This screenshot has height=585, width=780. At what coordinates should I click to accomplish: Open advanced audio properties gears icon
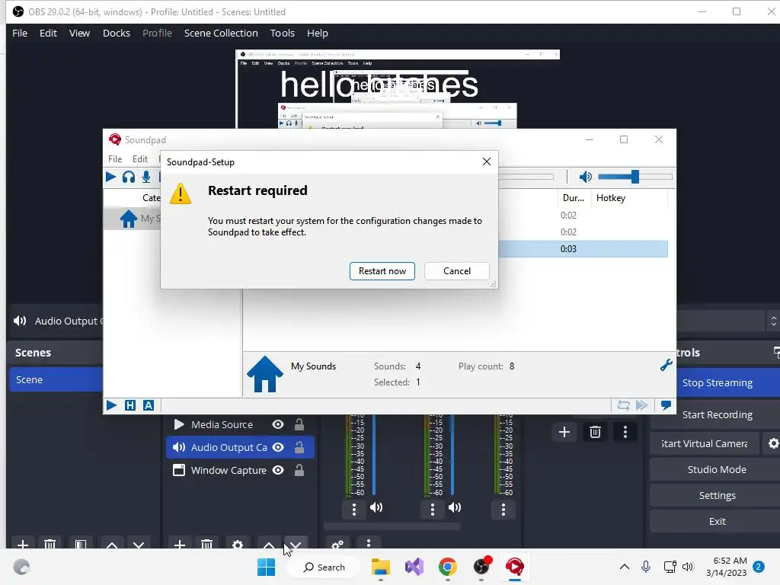click(x=337, y=544)
